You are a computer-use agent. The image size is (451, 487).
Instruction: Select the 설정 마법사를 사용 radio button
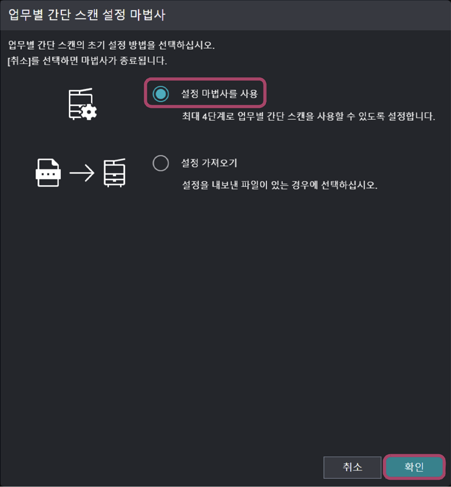pos(160,94)
